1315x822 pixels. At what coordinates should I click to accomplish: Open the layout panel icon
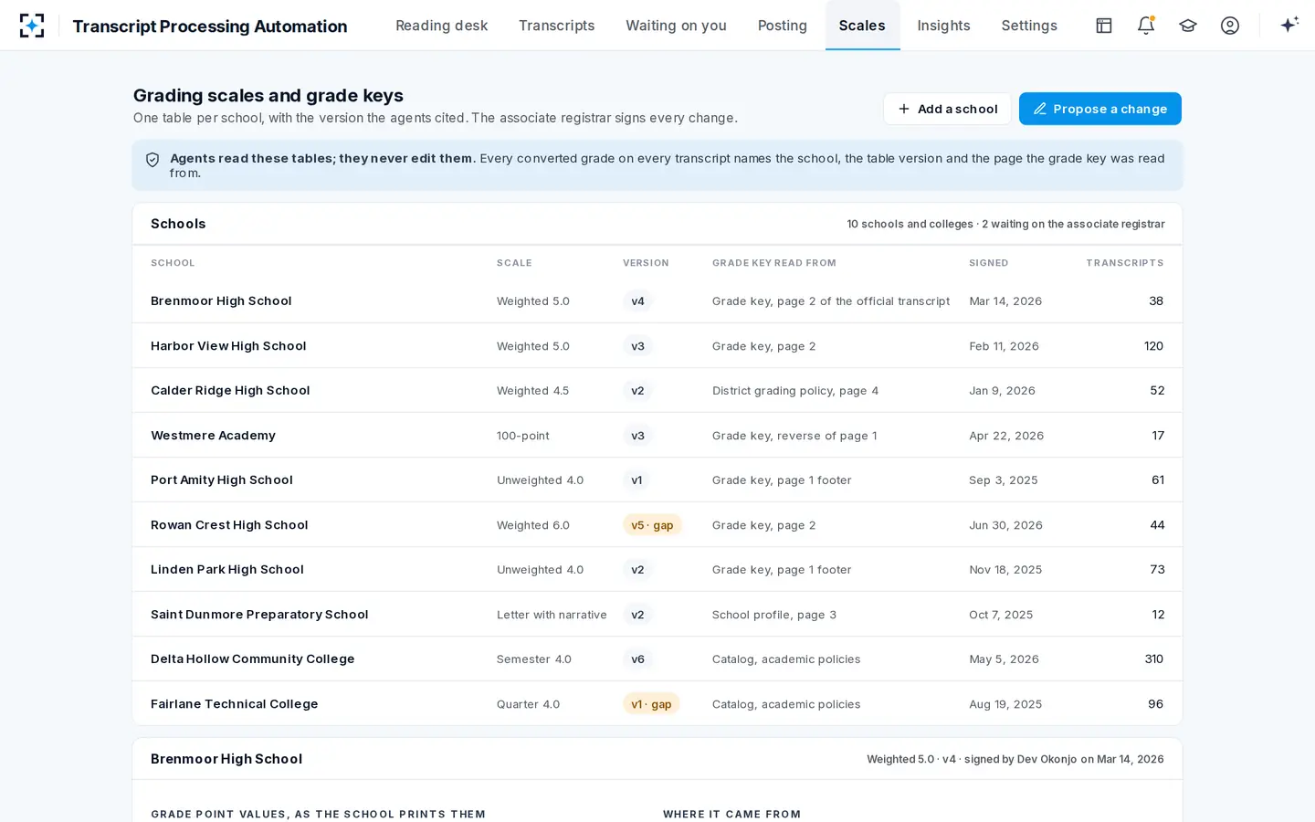pyautogui.click(x=1104, y=26)
